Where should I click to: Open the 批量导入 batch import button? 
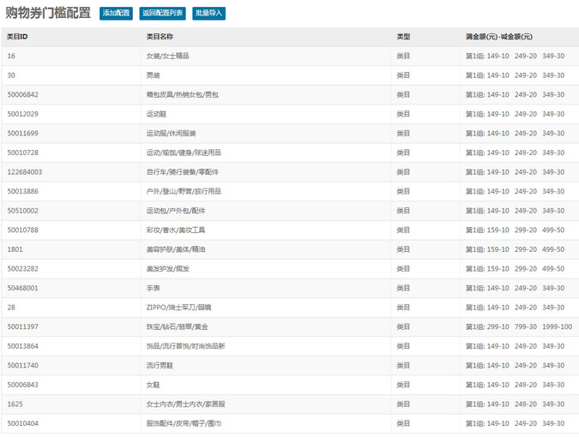click(x=208, y=14)
